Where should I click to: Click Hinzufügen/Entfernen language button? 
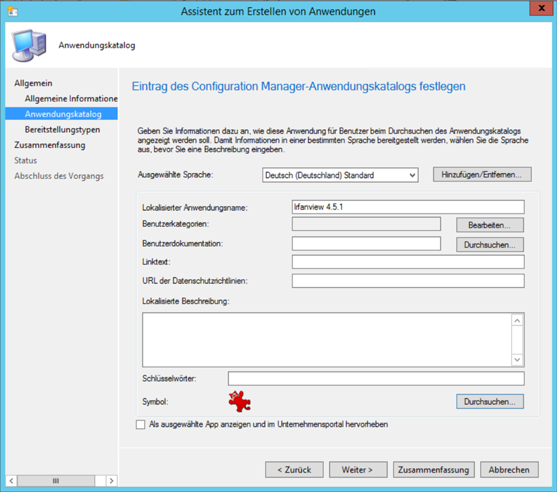tap(482, 174)
